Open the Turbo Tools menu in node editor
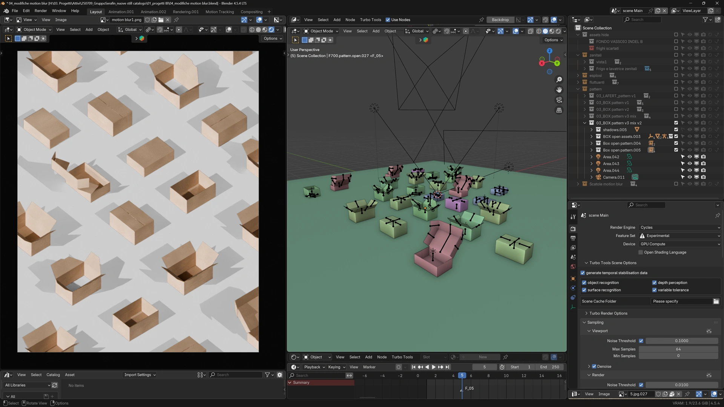 pos(370,20)
